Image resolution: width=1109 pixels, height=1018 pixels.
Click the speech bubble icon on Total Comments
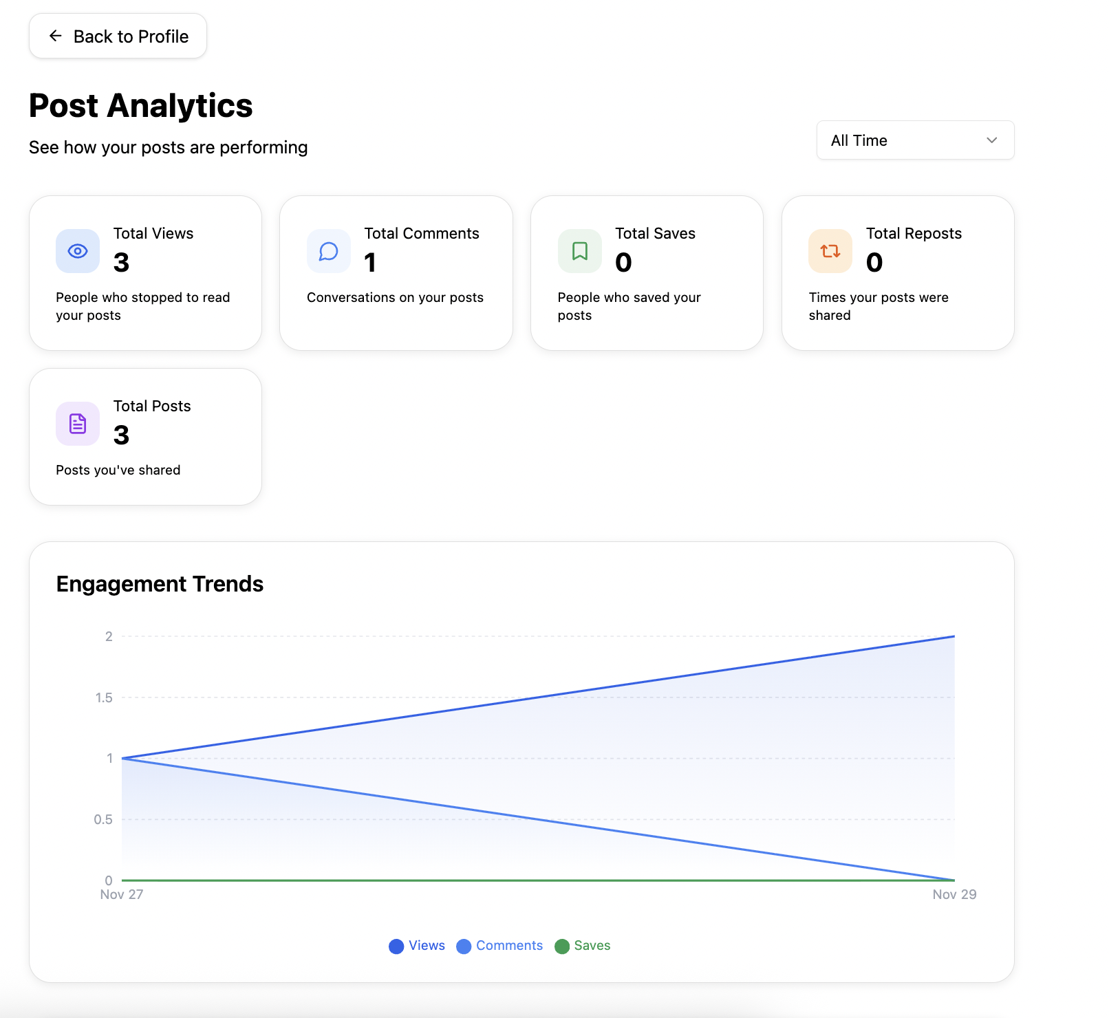[329, 251]
